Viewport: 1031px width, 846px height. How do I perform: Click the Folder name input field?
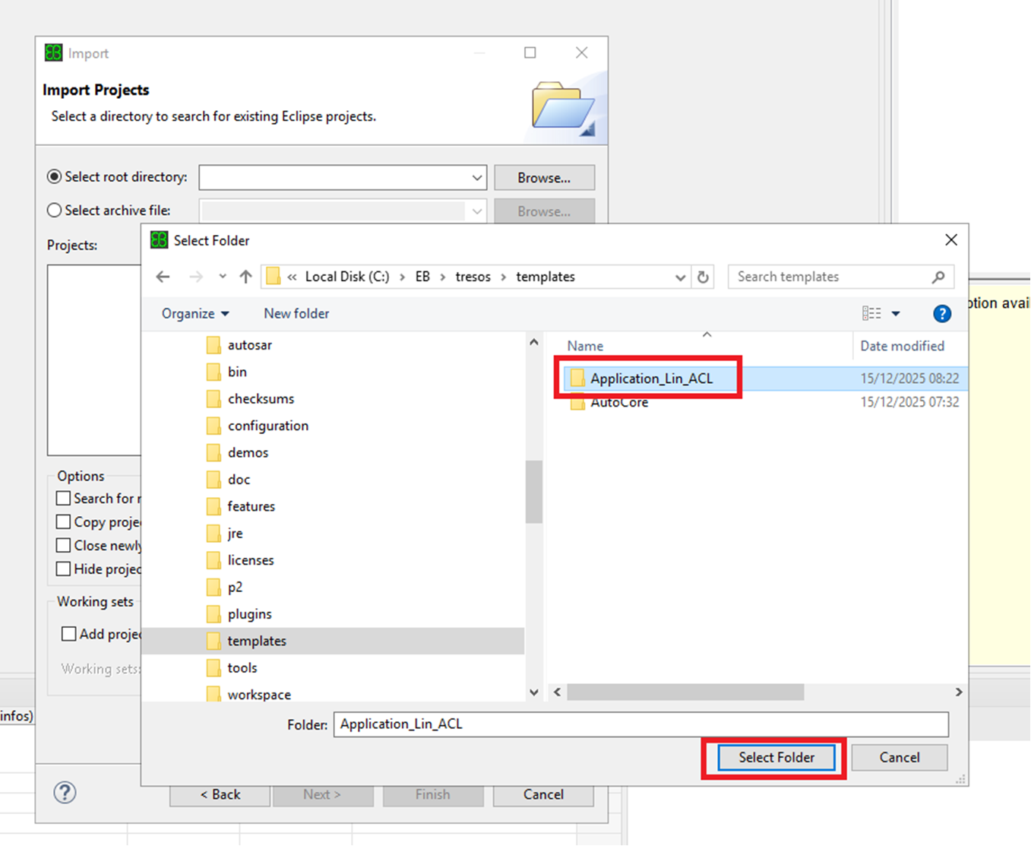640,724
